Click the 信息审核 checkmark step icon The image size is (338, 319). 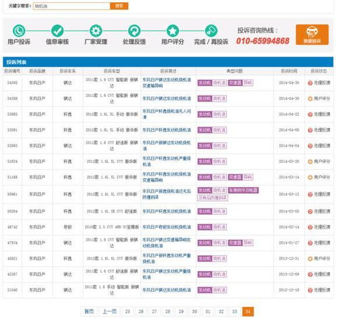pos(58,30)
